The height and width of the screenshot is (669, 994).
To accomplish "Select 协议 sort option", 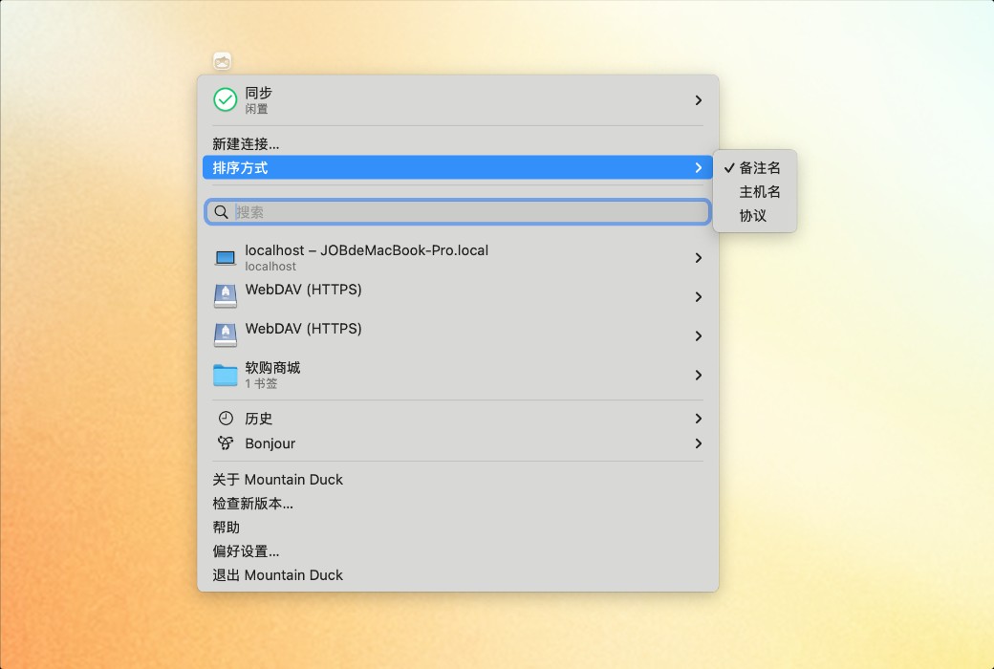I will coord(754,216).
